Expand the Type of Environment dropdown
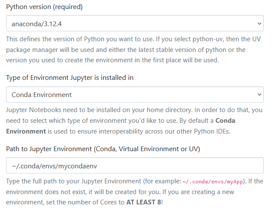The width and height of the screenshot is (275, 216). 134,94
